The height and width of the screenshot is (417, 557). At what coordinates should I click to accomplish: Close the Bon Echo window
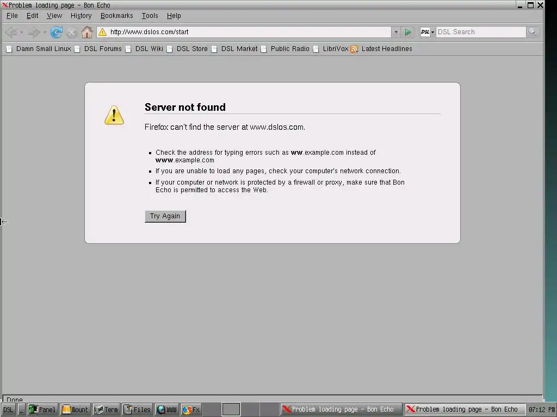coord(540,5)
